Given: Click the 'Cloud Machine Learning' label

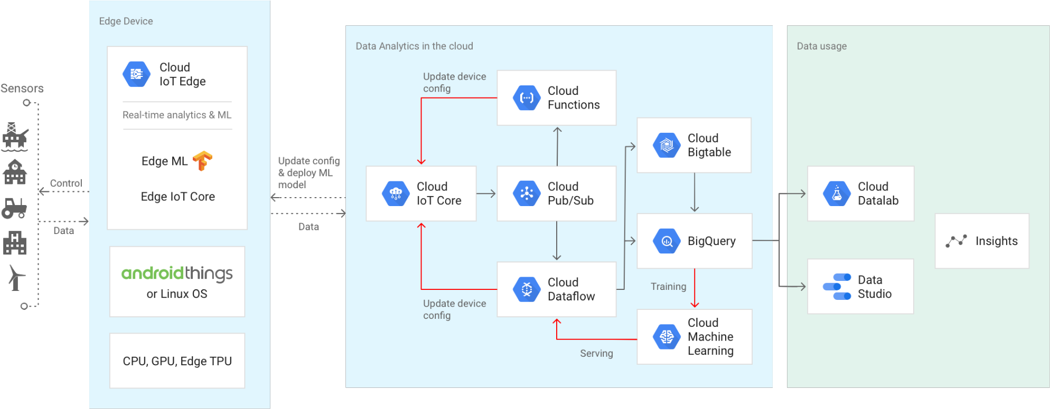Looking at the screenshot, I should [x=710, y=337].
